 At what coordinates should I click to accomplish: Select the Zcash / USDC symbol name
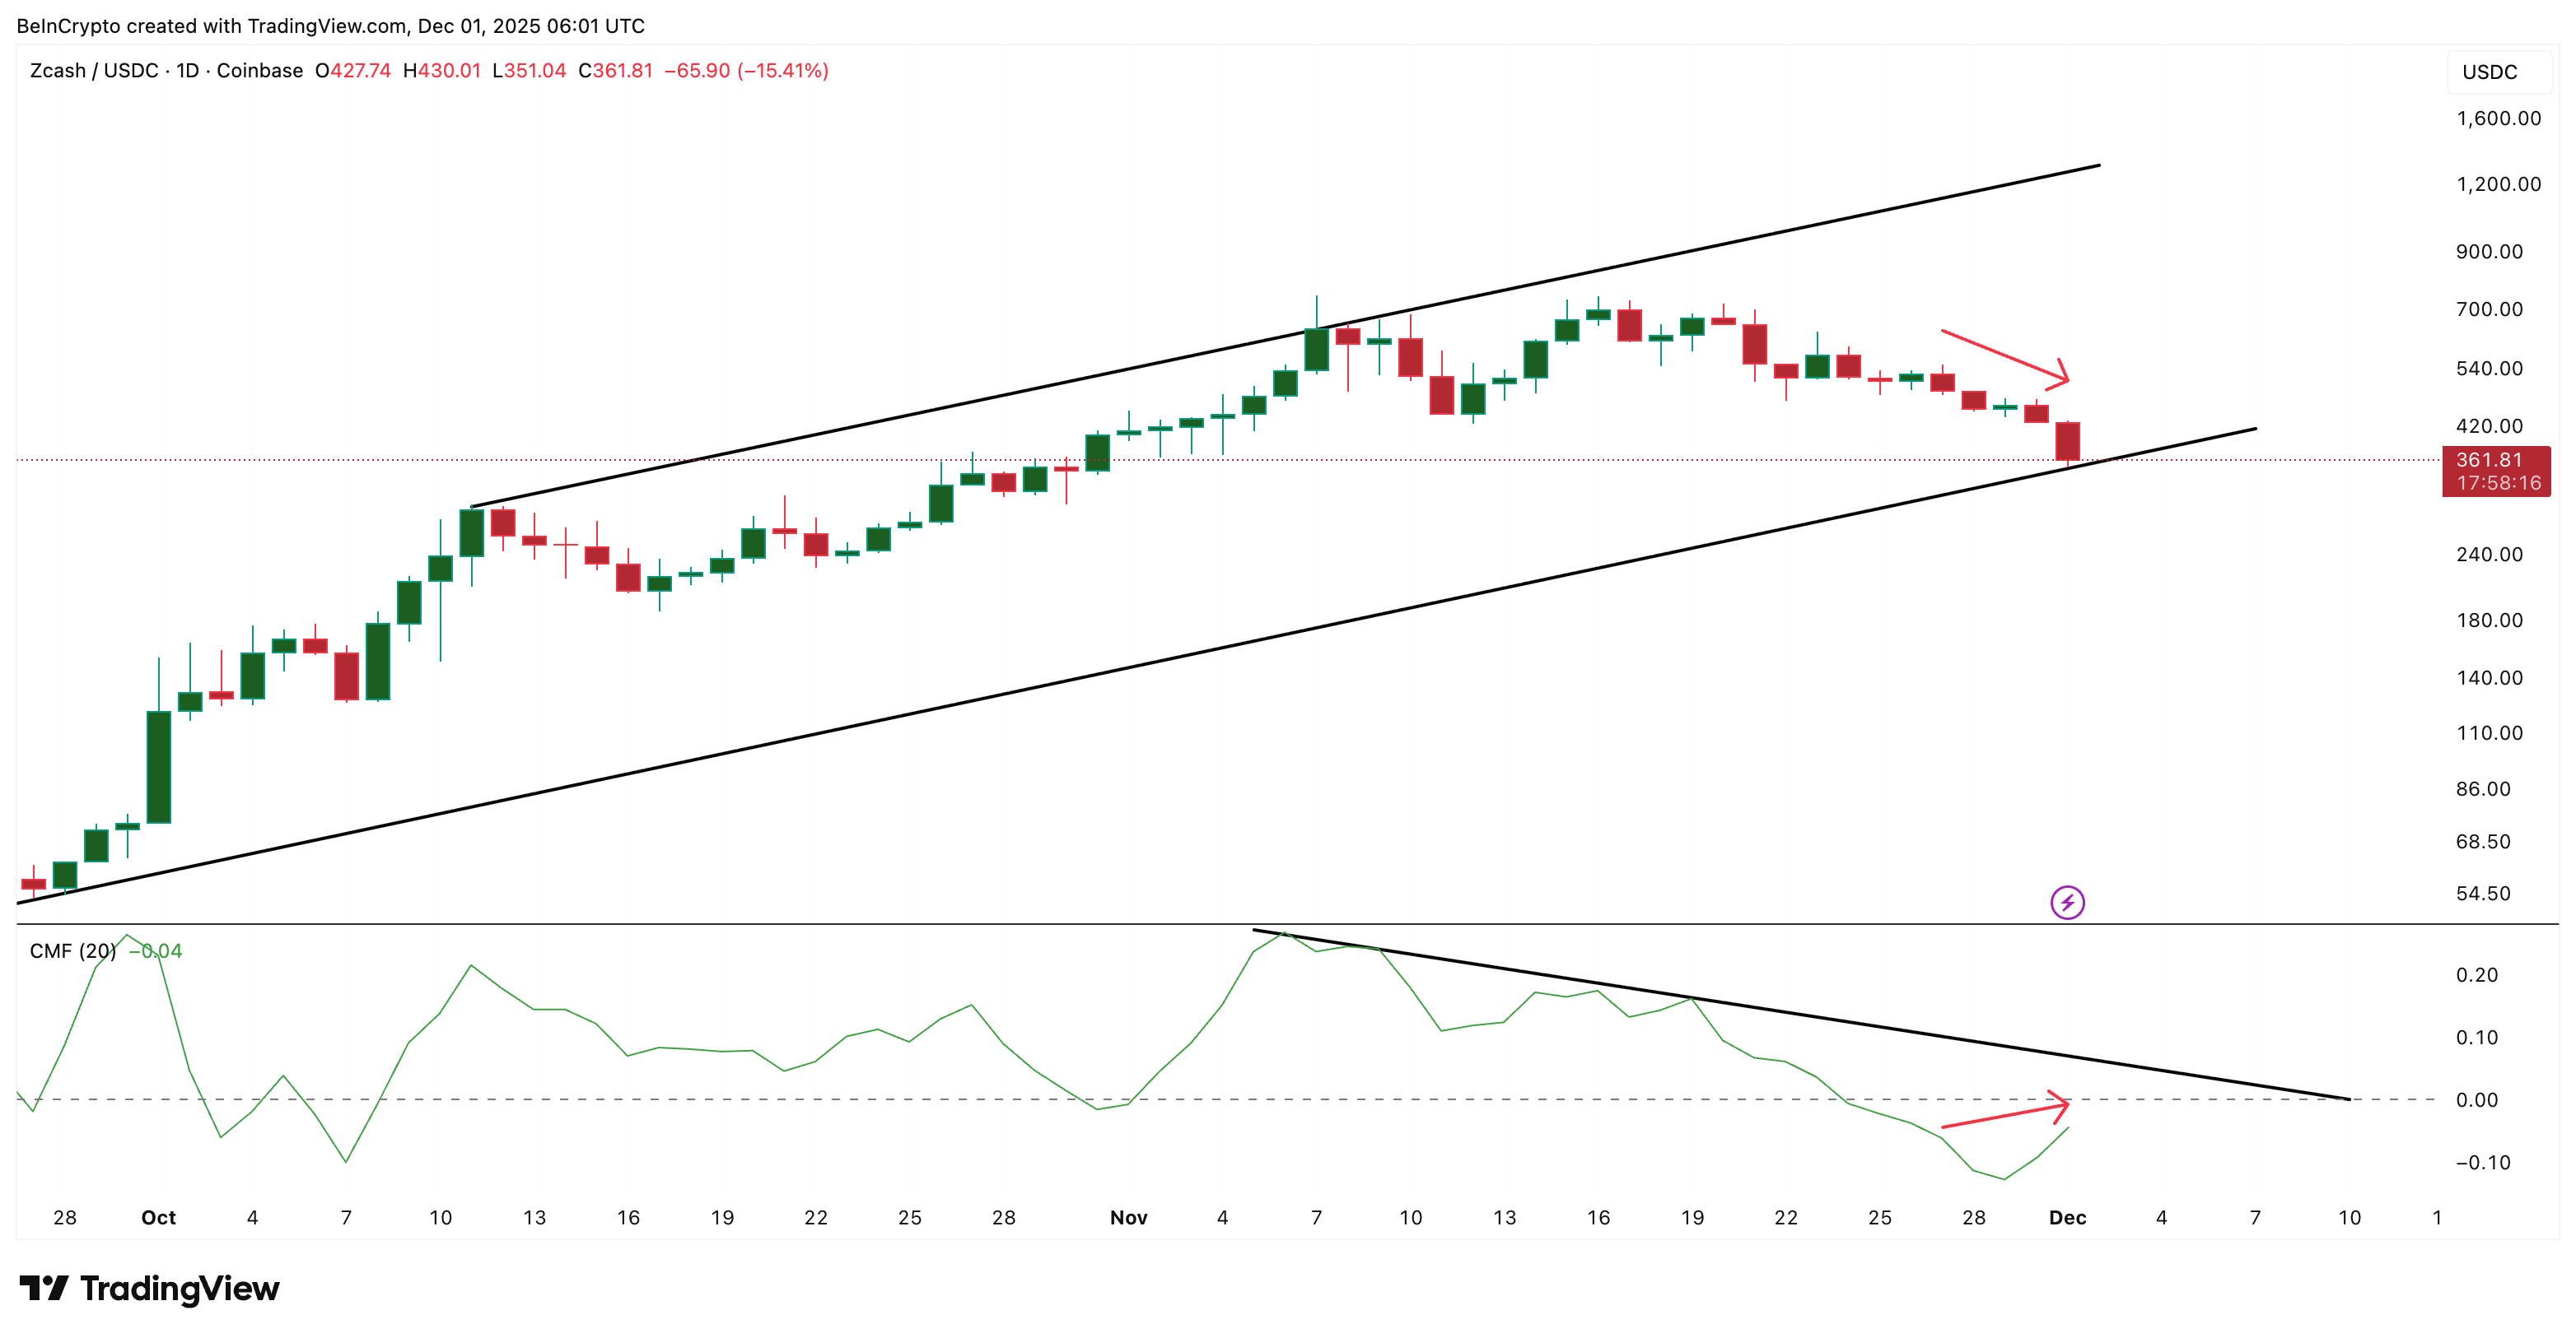(x=95, y=71)
